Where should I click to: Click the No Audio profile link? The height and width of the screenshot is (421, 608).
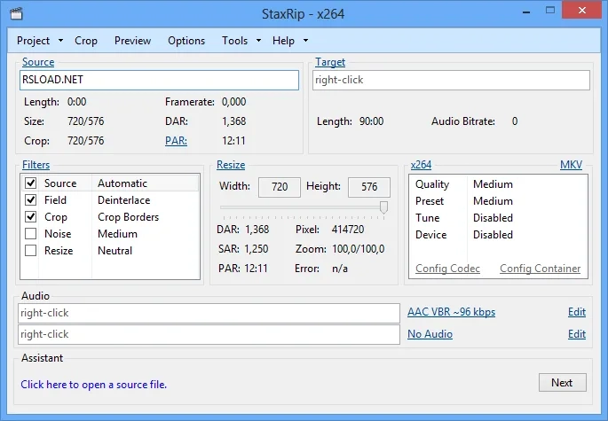tap(430, 334)
